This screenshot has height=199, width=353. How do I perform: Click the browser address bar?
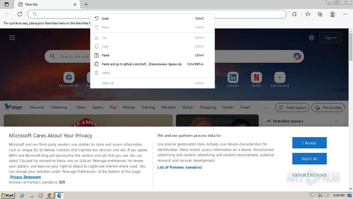(157, 14)
